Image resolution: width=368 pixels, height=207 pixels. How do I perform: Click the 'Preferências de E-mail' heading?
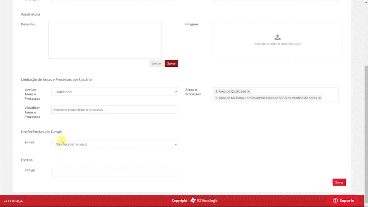(41, 132)
